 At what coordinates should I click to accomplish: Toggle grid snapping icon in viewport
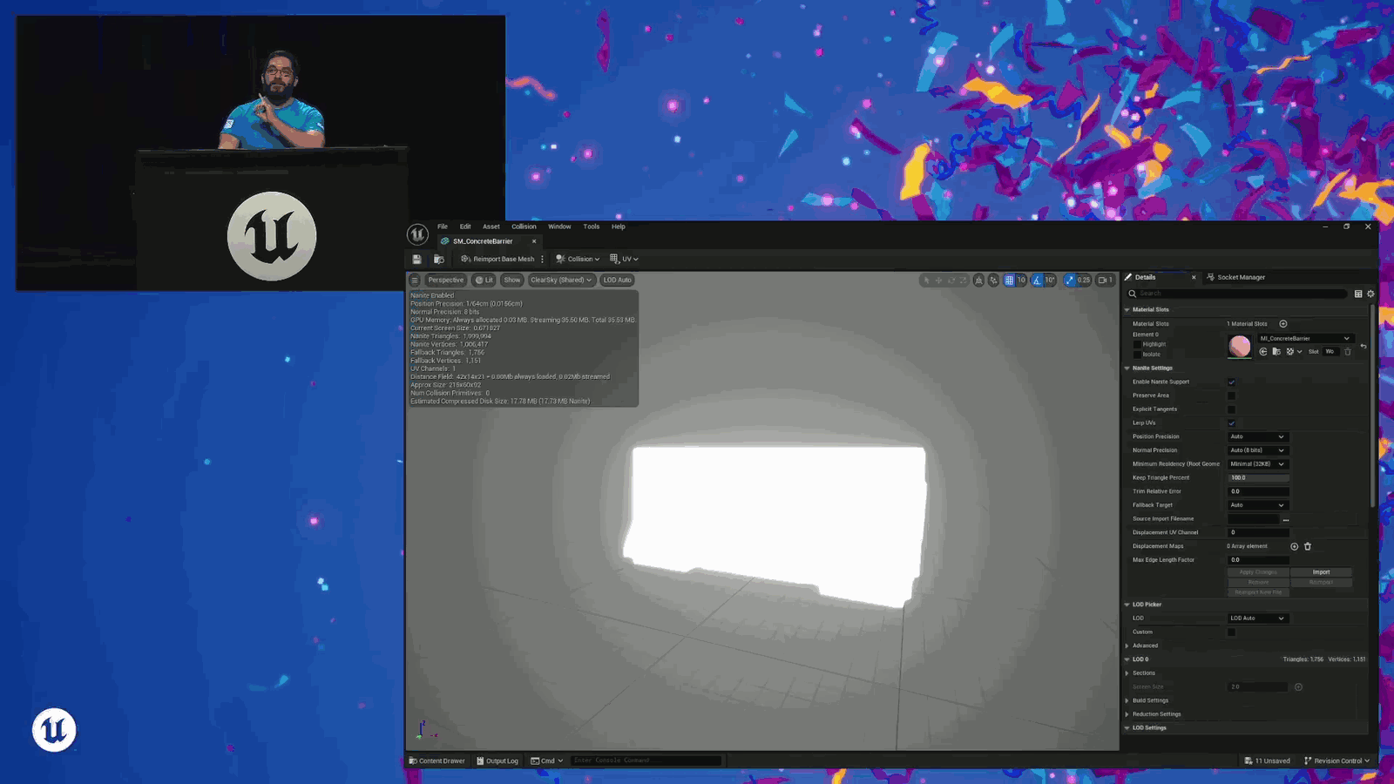click(1009, 280)
